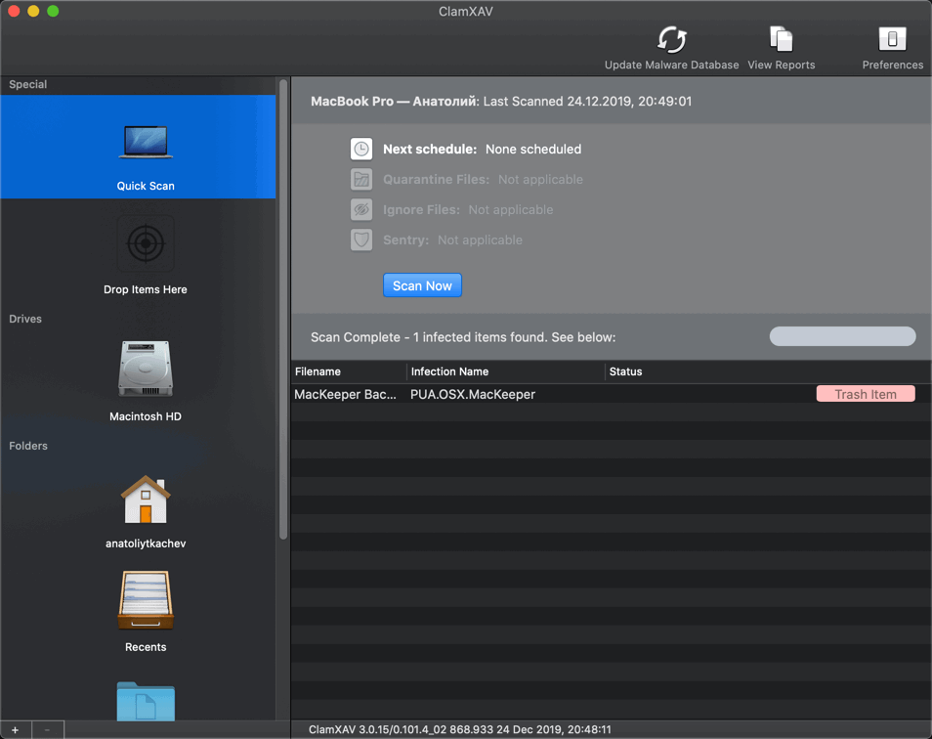The image size is (932, 739).
Task: Click the Special section header
Action: 28,84
